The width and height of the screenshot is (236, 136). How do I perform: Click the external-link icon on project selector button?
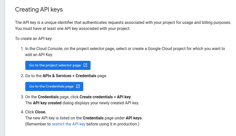click(x=85, y=65)
